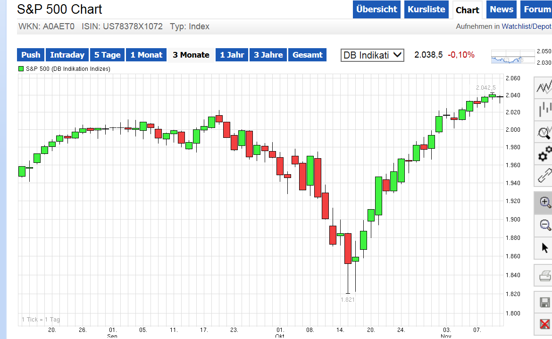
Task: Switch to the Kursliste tab
Action: [427, 9]
